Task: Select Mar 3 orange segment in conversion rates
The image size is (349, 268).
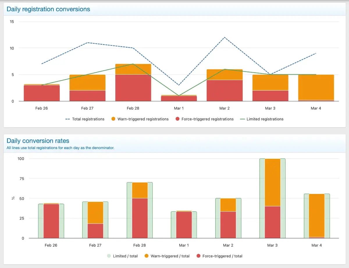Action: tap(273, 182)
